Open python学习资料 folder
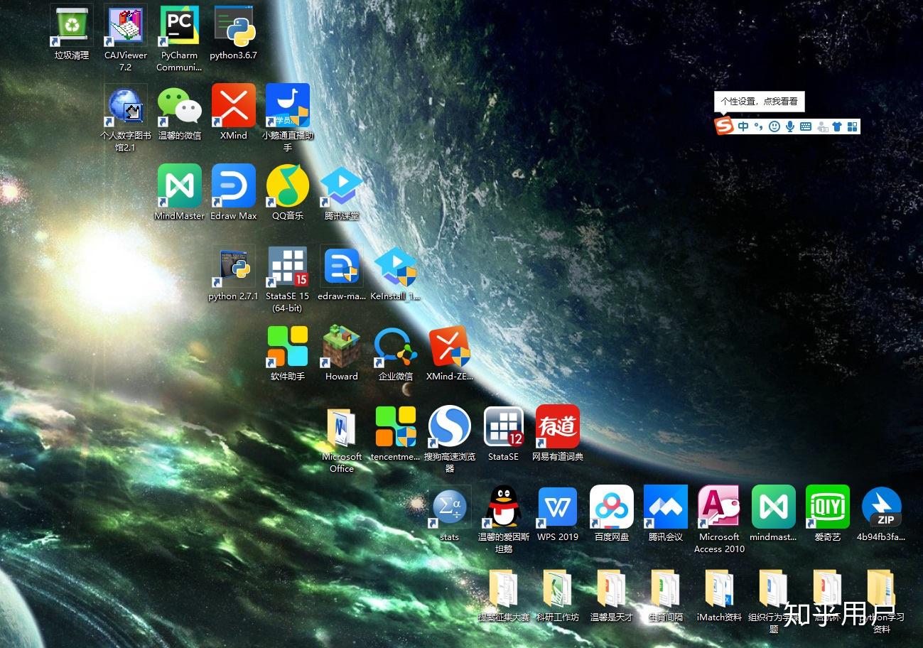Image resolution: width=923 pixels, height=648 pixels. pos(882,588)
